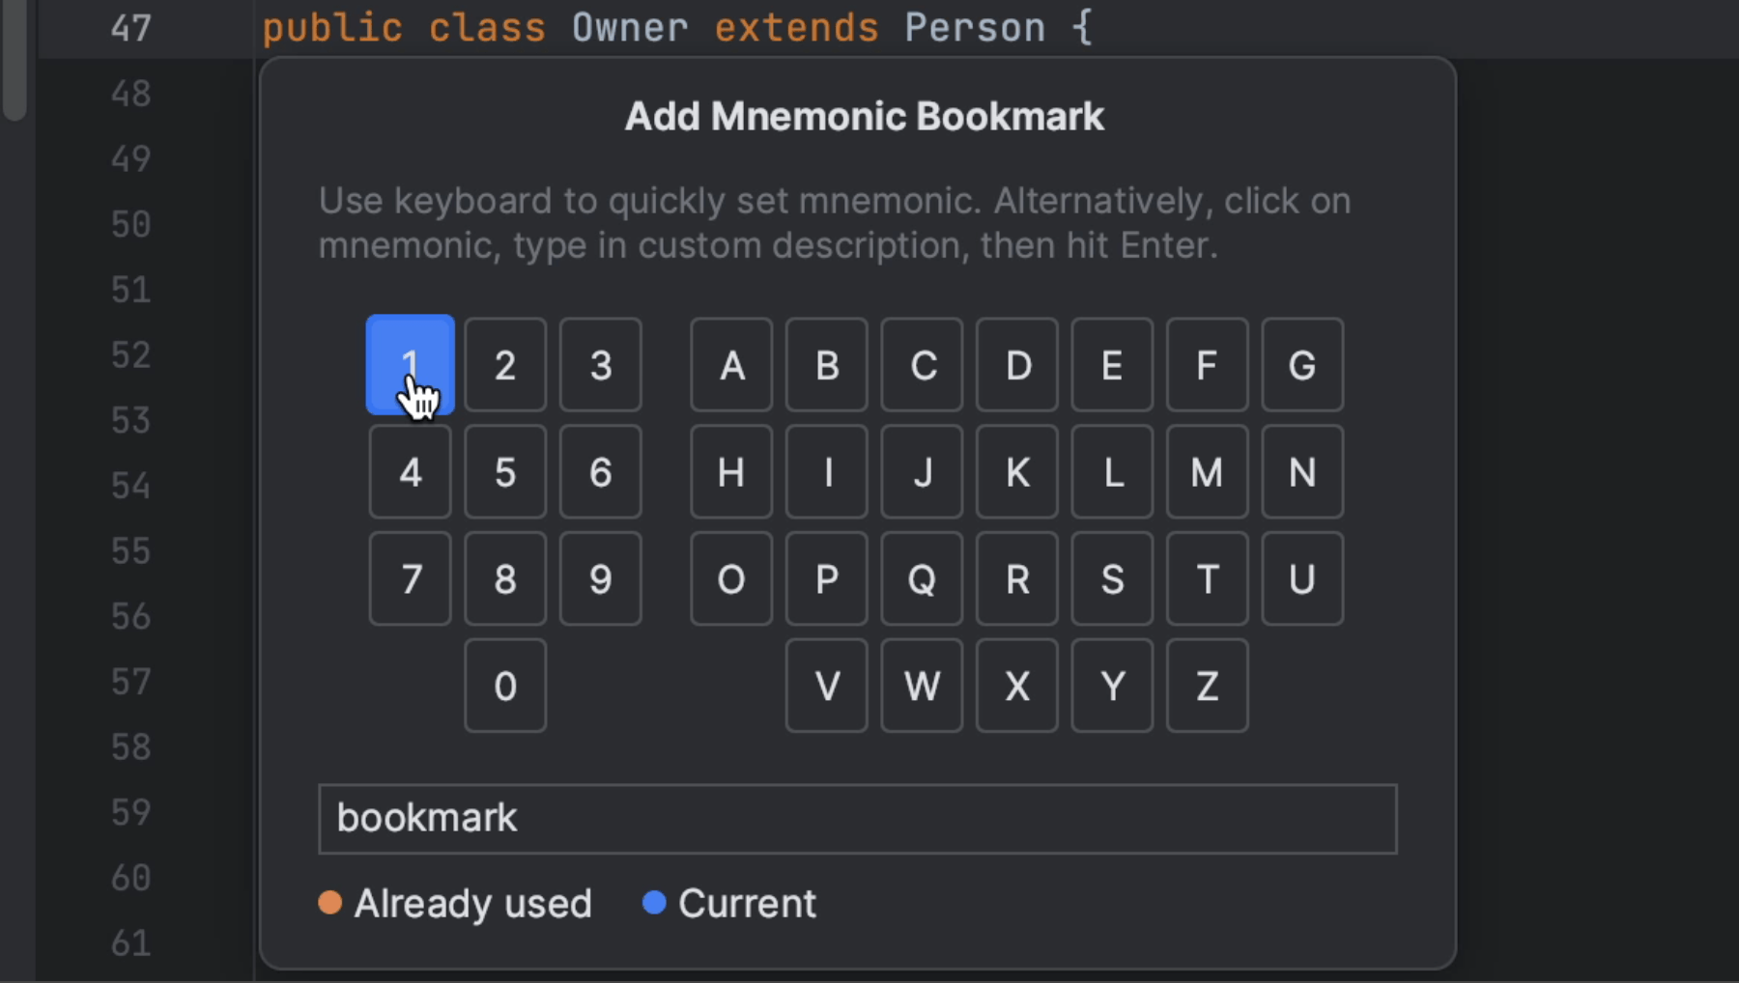Pick mnemonic key 4

(410, 472)
